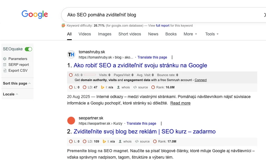Click the tomashruby.sk TH favicon

click(x=71, y=54)
